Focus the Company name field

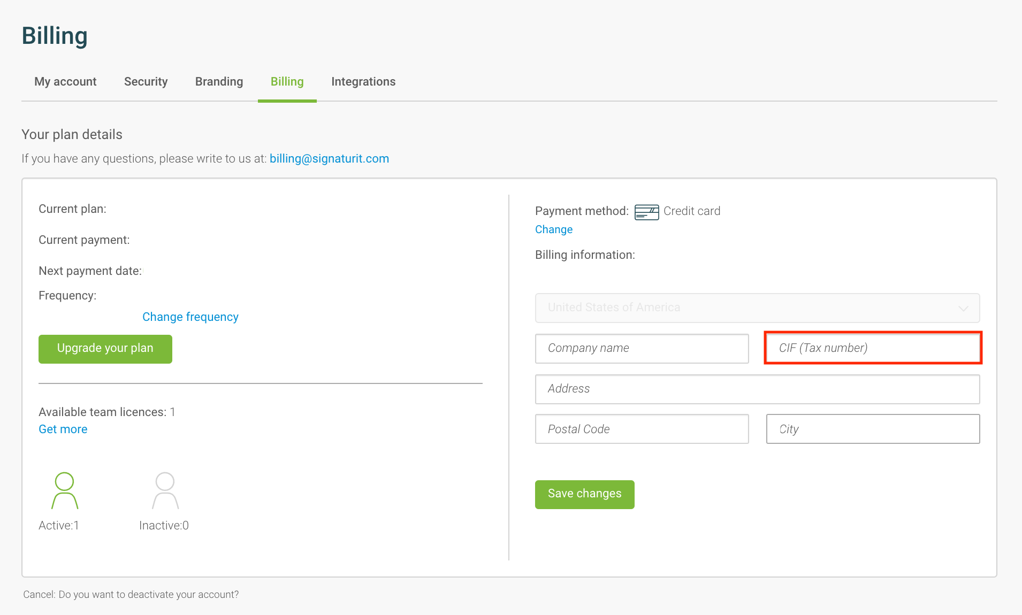point(642,349)
